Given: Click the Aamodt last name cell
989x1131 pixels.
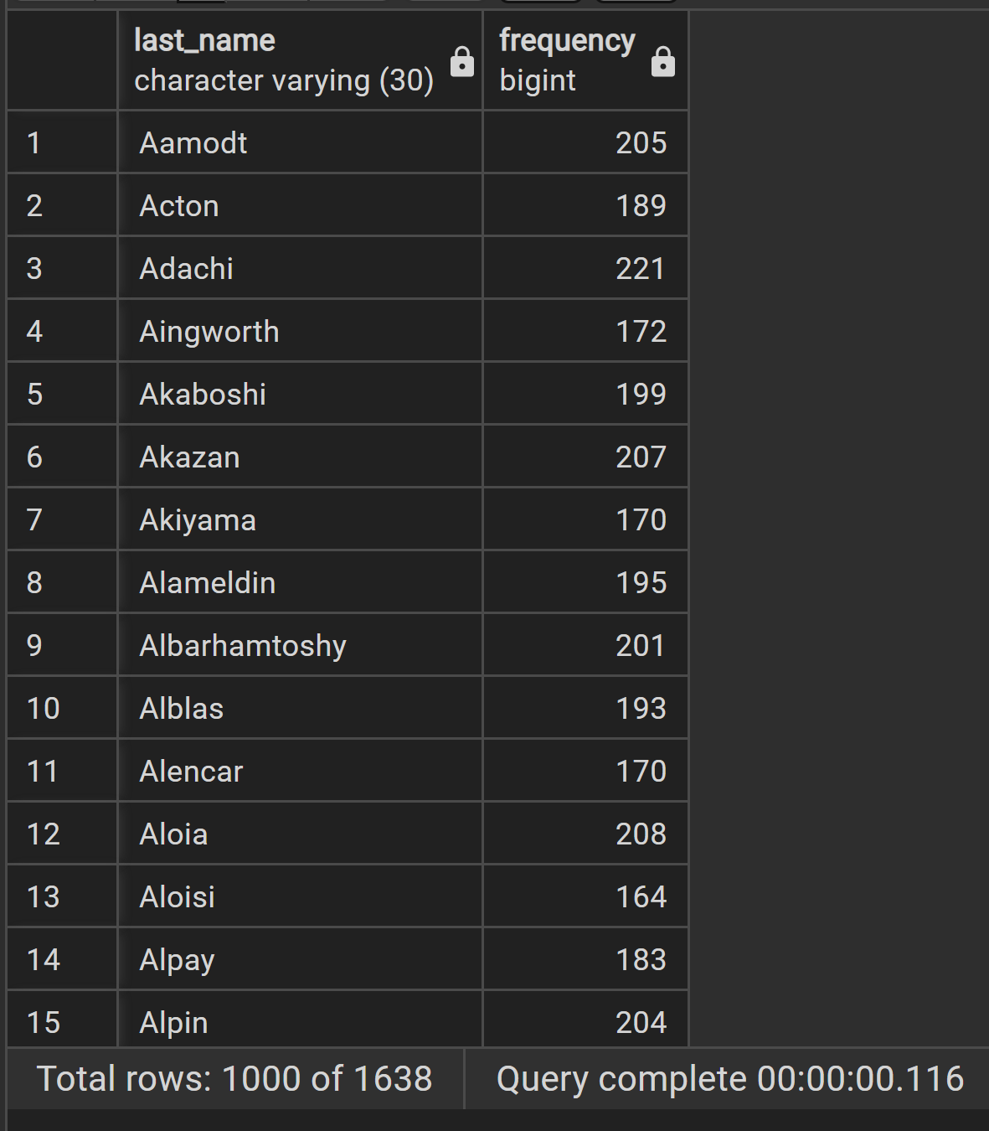Looking at the screenshot, I should (300, 142).
